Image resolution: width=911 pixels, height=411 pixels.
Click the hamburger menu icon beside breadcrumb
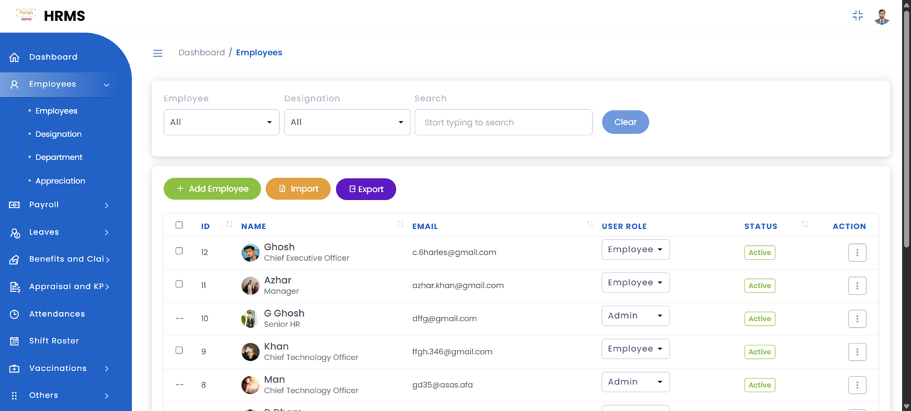[157, 53]
